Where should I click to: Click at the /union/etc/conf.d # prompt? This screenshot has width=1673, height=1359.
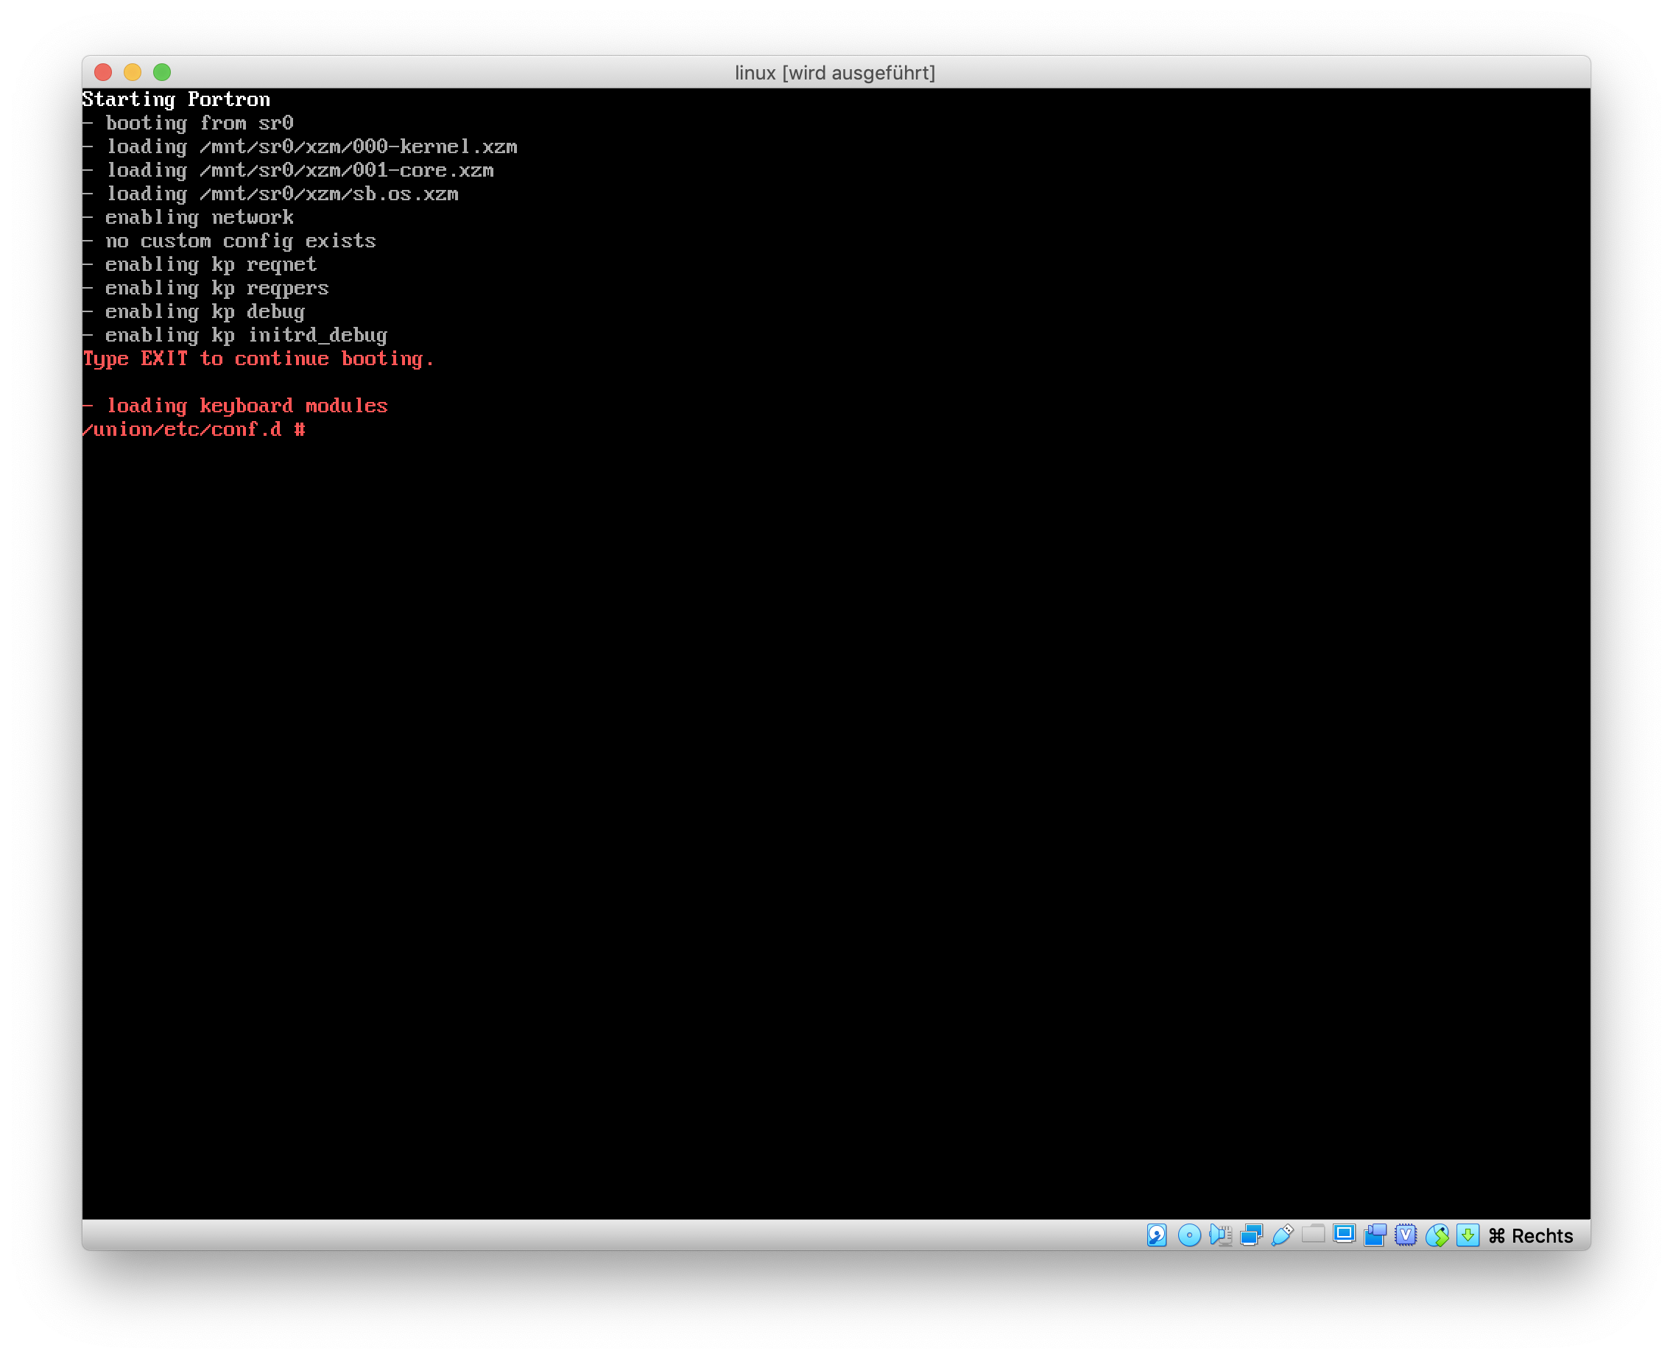click(x=194, y=429)
